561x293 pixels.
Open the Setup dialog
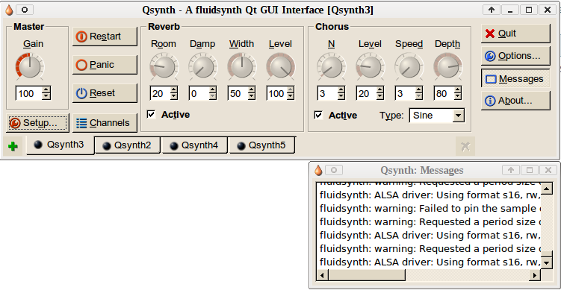point(37,123)
